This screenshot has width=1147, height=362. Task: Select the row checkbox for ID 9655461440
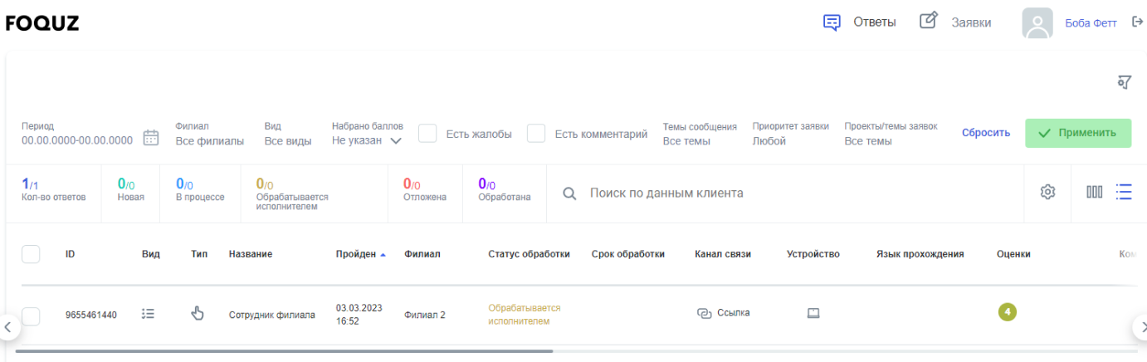pos(31,315)
